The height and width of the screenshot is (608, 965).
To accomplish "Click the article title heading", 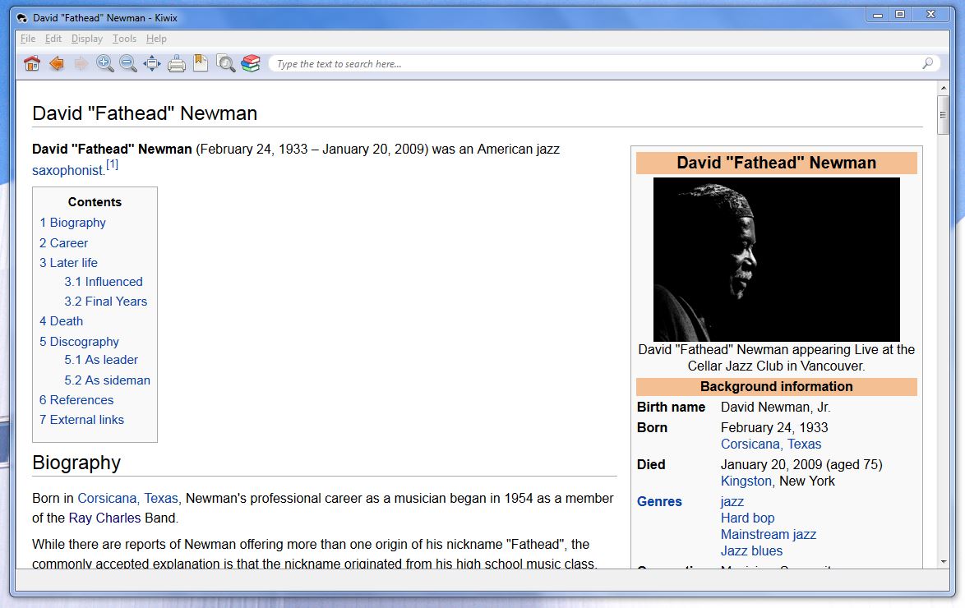I will pyautogui.click(x=145, y=113).
